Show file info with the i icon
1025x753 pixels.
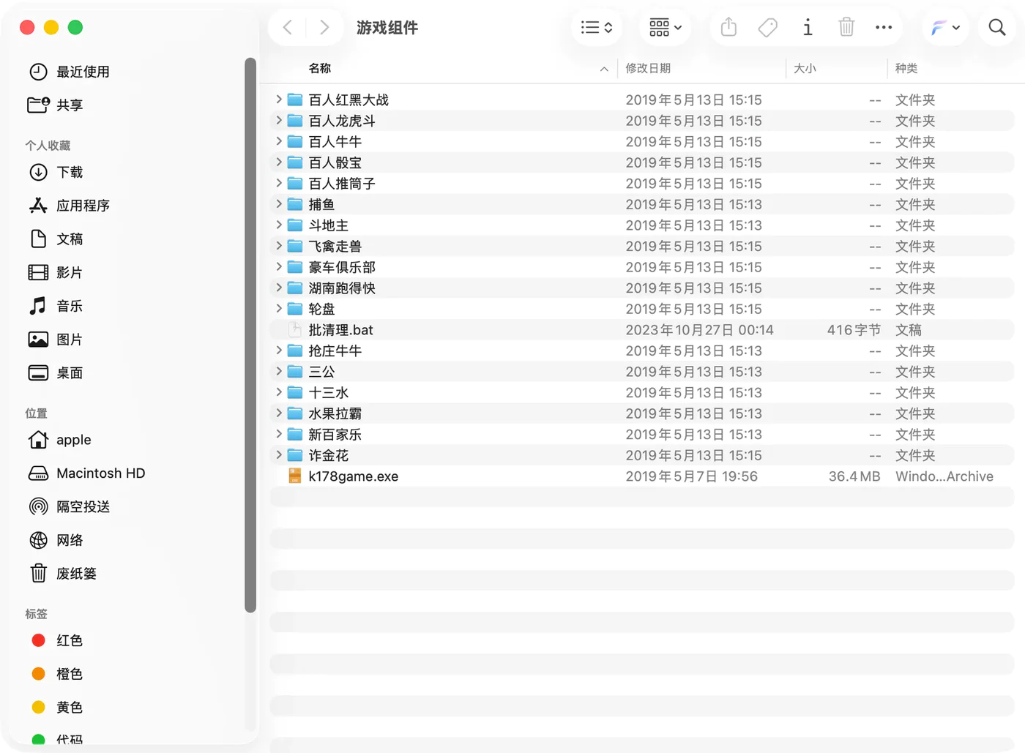coord(808,28)
